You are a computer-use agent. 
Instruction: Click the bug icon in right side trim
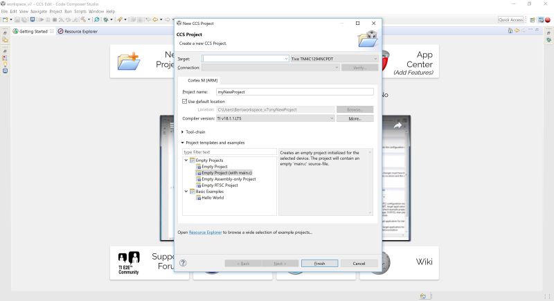pos(548,39)
